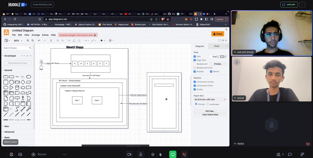Click the line color pencil icon
Image resolution: width=313 pixels, height=158 pixels.
tap(74, 40)
